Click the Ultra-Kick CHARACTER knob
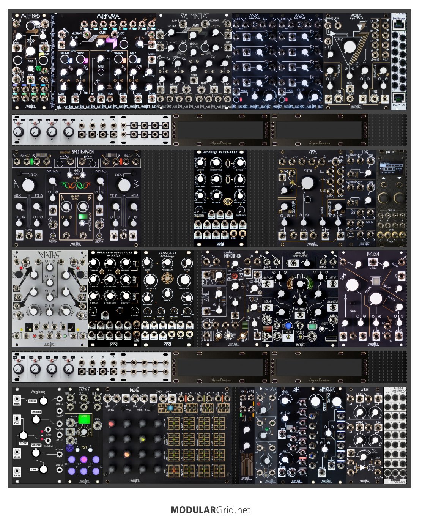Image resolution: width=422 pixels, height=518 pixels. 184,280
